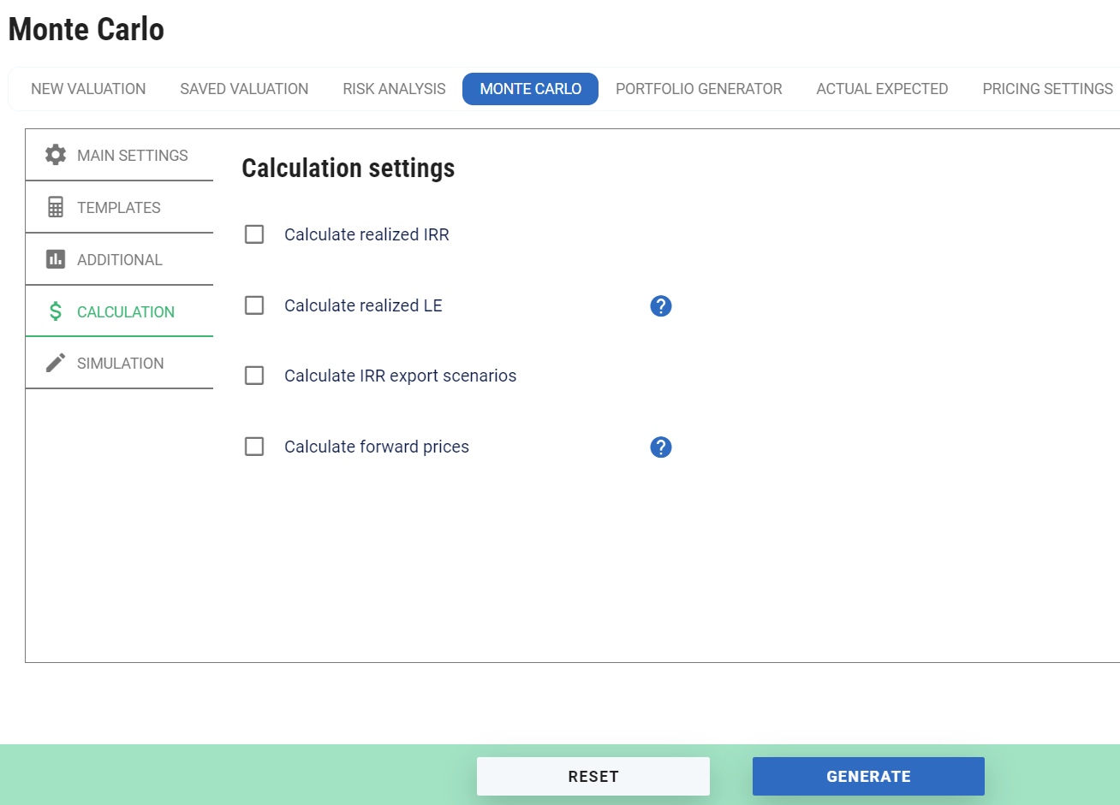Tick the Calculate realized LE checkbox
Image resolution: width=1120 pixels, height=805 pixels.
pos(254,305)
